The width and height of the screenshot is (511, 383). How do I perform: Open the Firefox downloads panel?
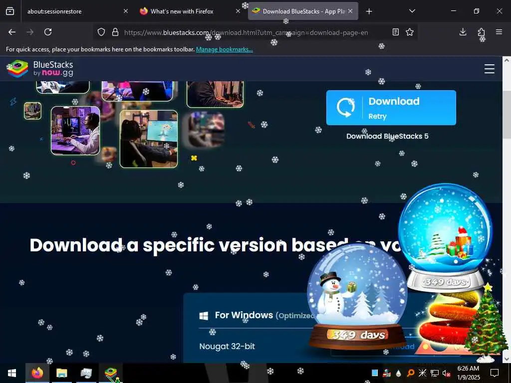point(463,31)
